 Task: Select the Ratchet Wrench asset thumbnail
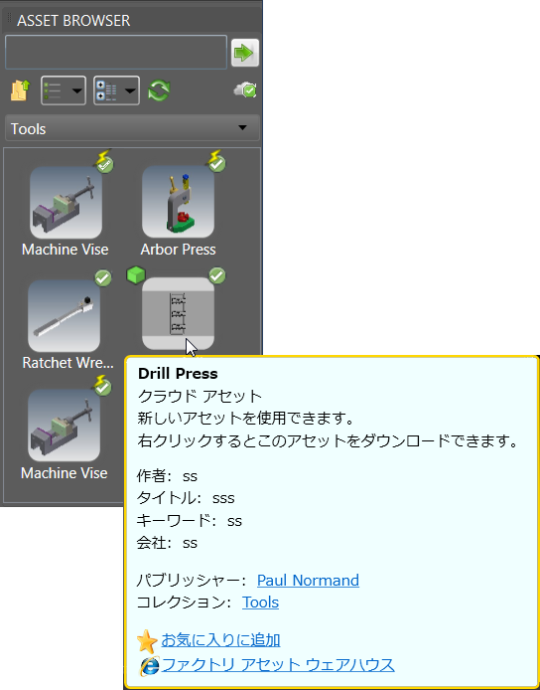(65, 315)
